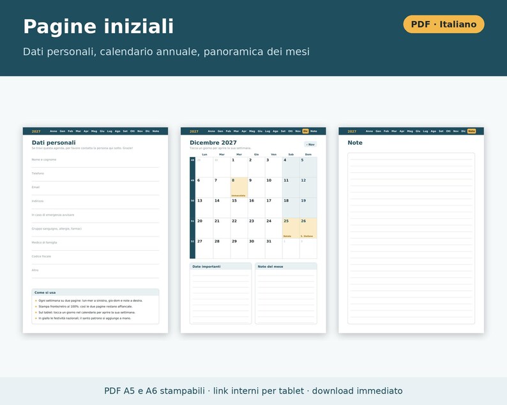Open Note tab on Dati personali page
Image resolution: width=507 pixels, height=405 pixels.
pos(156,131)
